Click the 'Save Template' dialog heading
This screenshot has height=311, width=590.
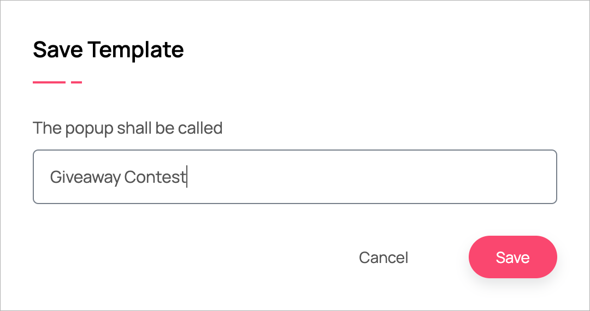(x=108, y=50)
